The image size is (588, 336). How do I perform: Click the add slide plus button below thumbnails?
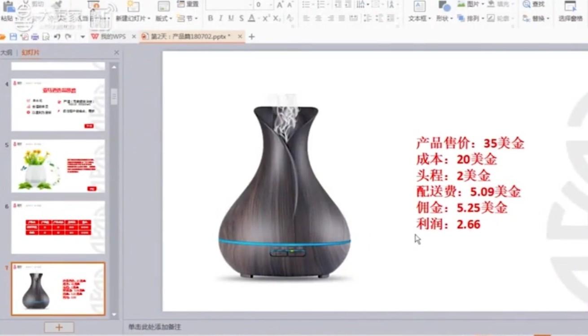(59, 327)
